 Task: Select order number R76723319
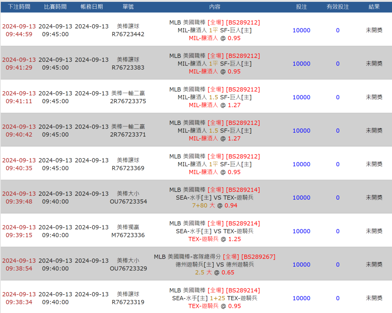coord(128,302)
